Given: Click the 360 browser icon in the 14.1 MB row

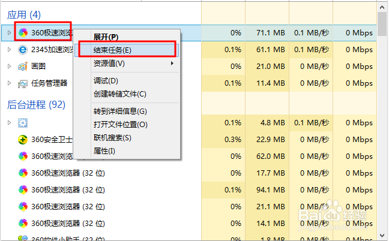Looking at the screenshot, I should coord(23,223).
